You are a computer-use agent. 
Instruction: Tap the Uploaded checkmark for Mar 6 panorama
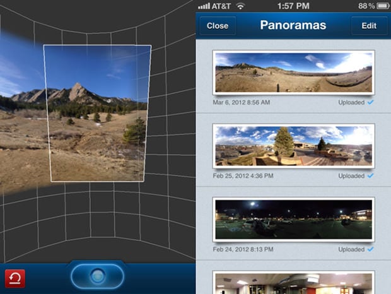[x=371, y=102]
